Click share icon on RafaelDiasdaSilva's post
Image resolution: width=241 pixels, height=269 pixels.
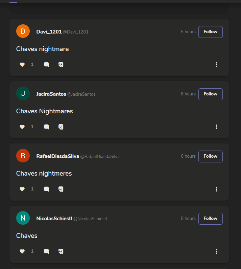[x=61, y=189]
